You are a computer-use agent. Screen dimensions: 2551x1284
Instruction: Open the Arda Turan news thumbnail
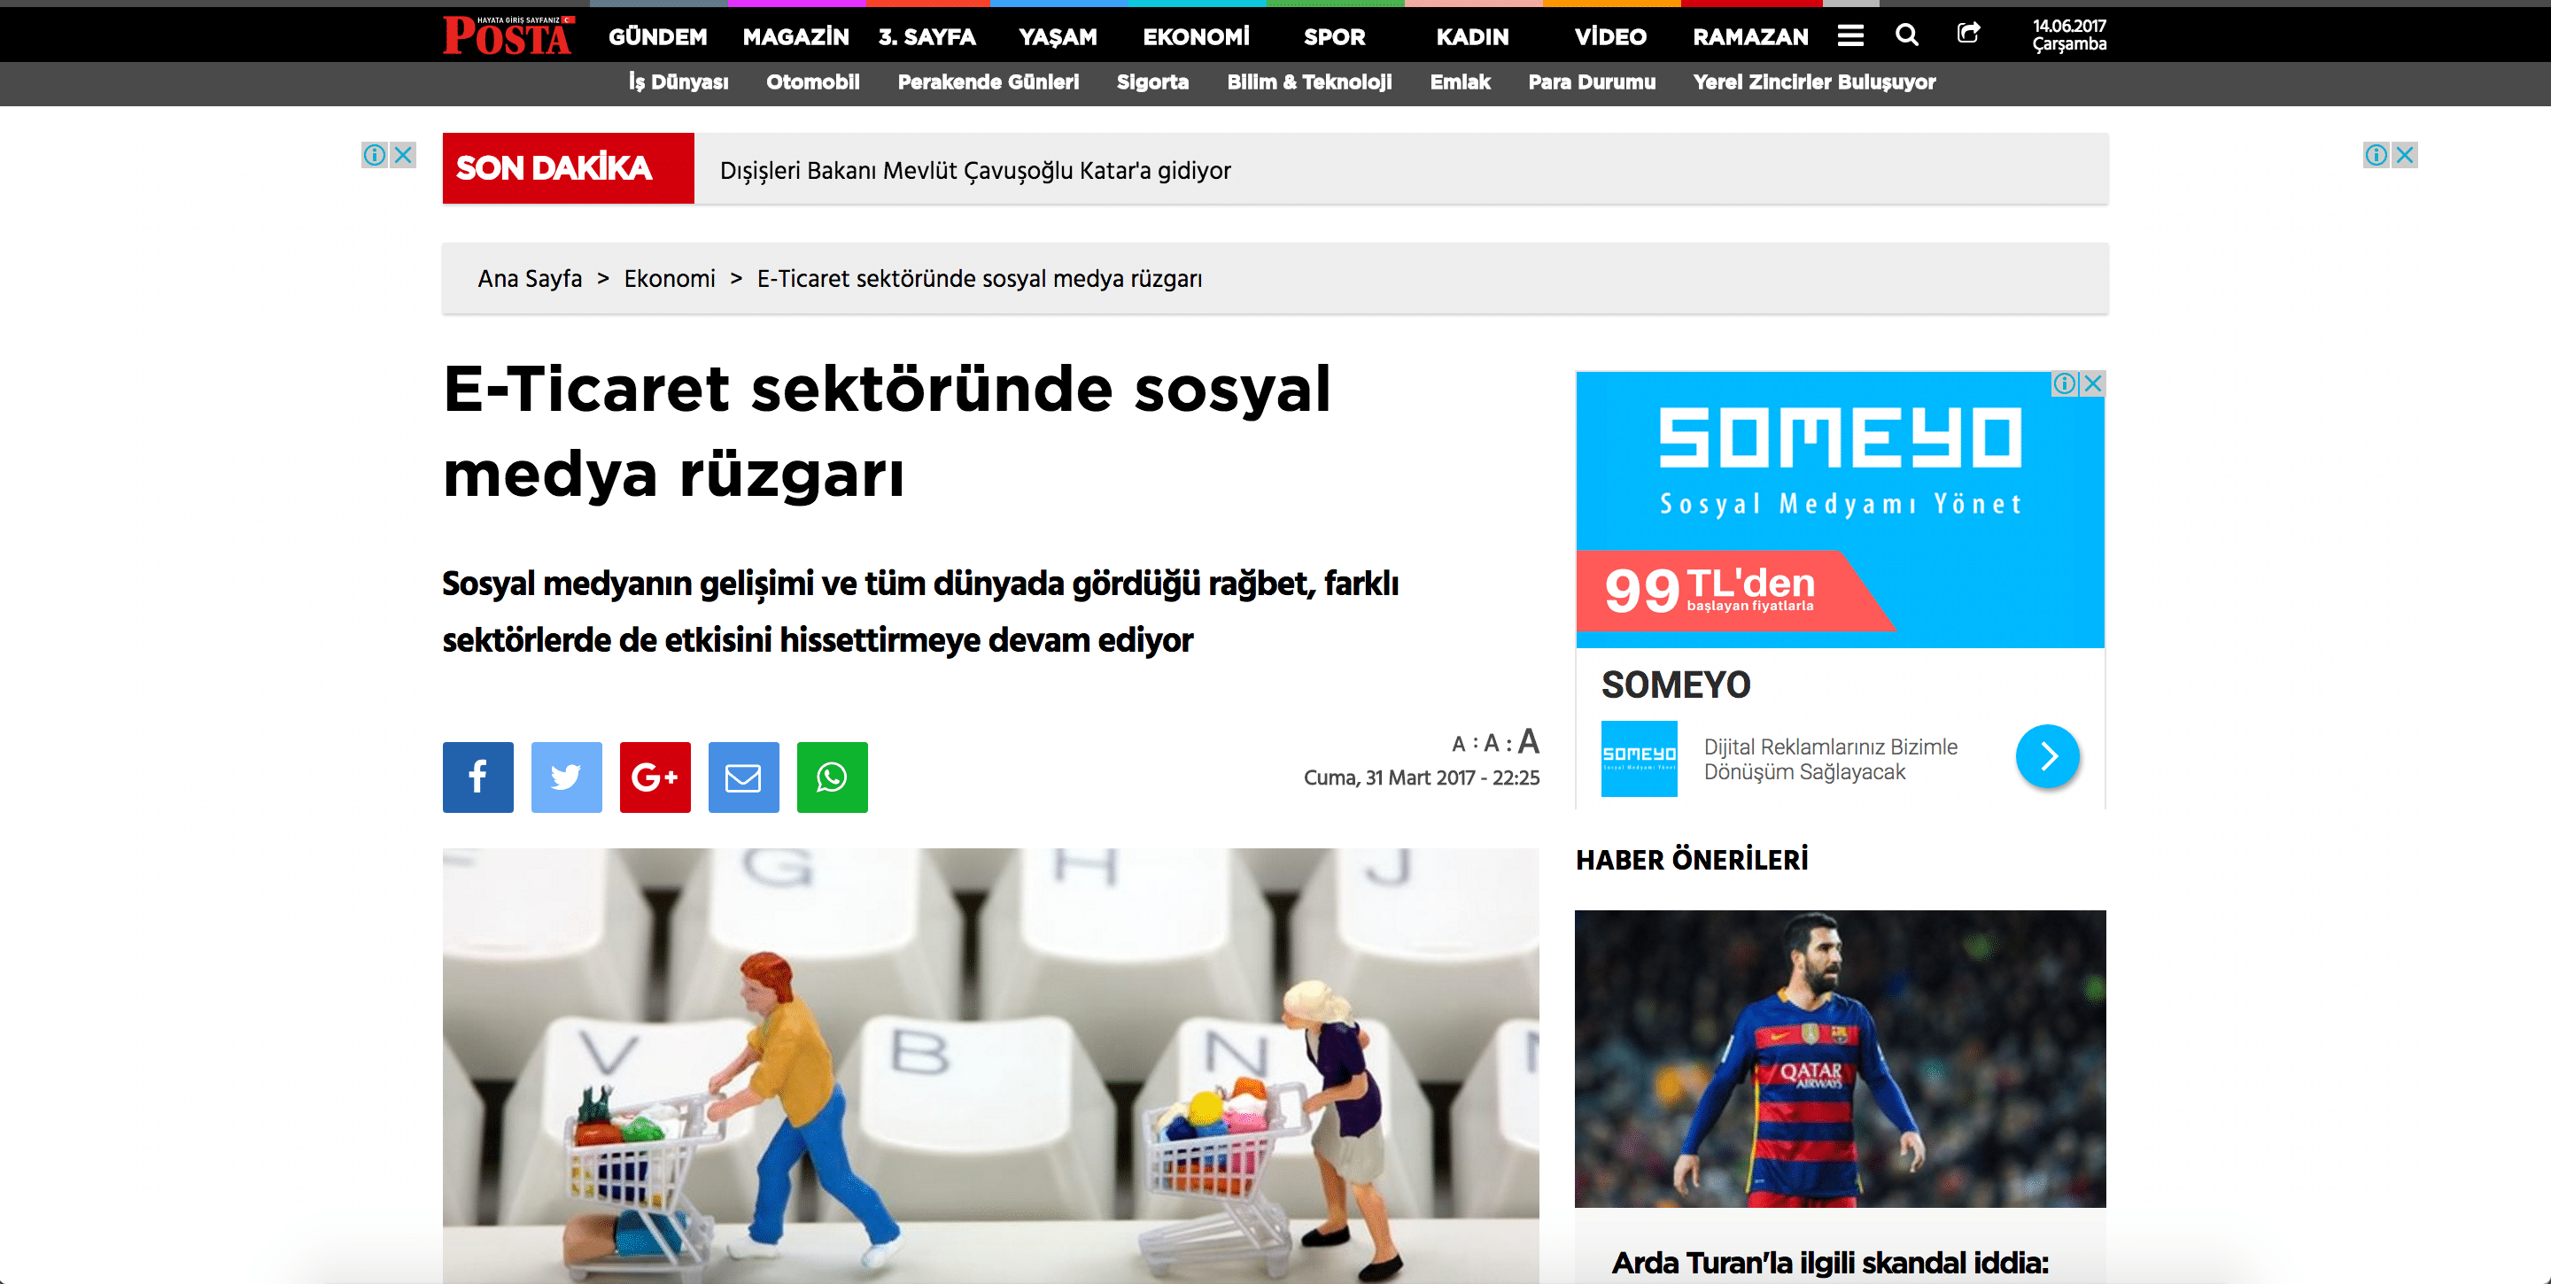pos(1839,1057)
